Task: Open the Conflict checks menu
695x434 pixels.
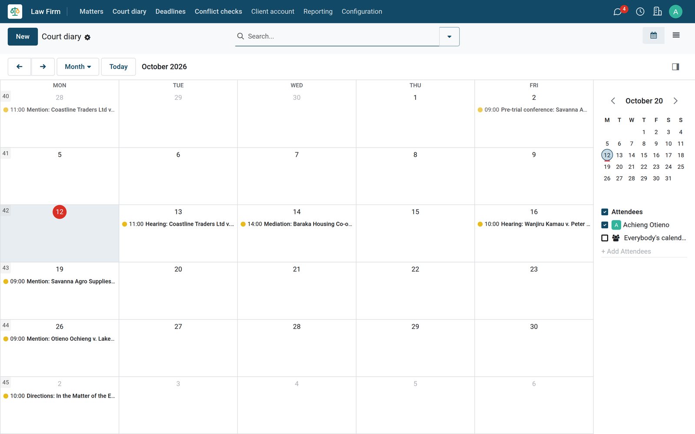Action: coord(218,12)
